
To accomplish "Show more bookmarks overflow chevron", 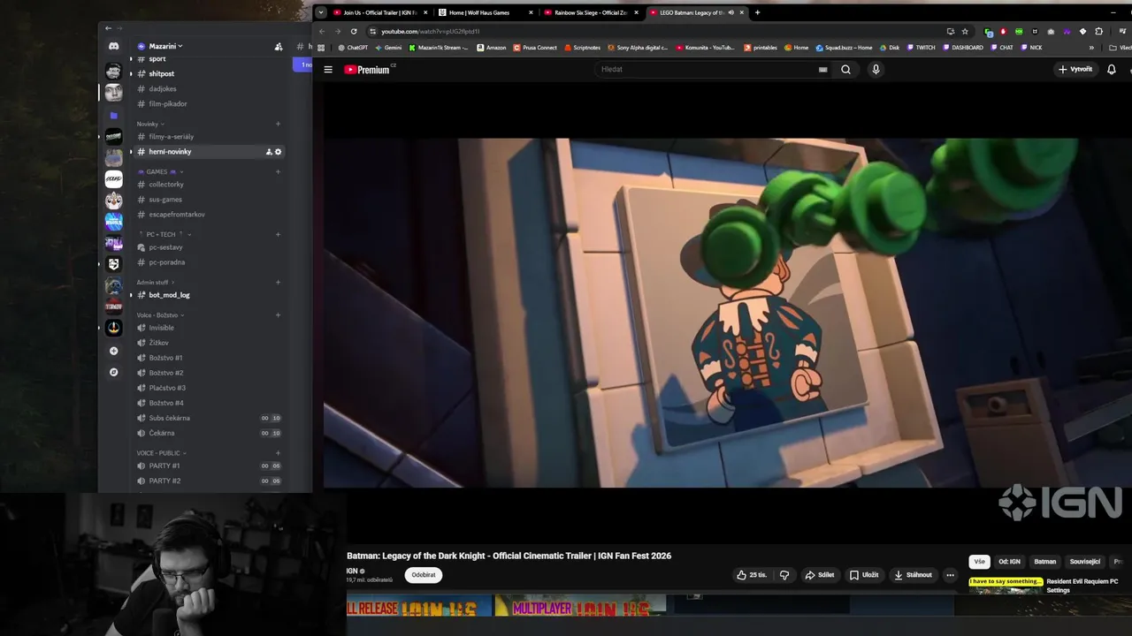I will (1091, 48).
